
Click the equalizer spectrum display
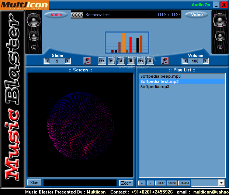coord(127,43)
